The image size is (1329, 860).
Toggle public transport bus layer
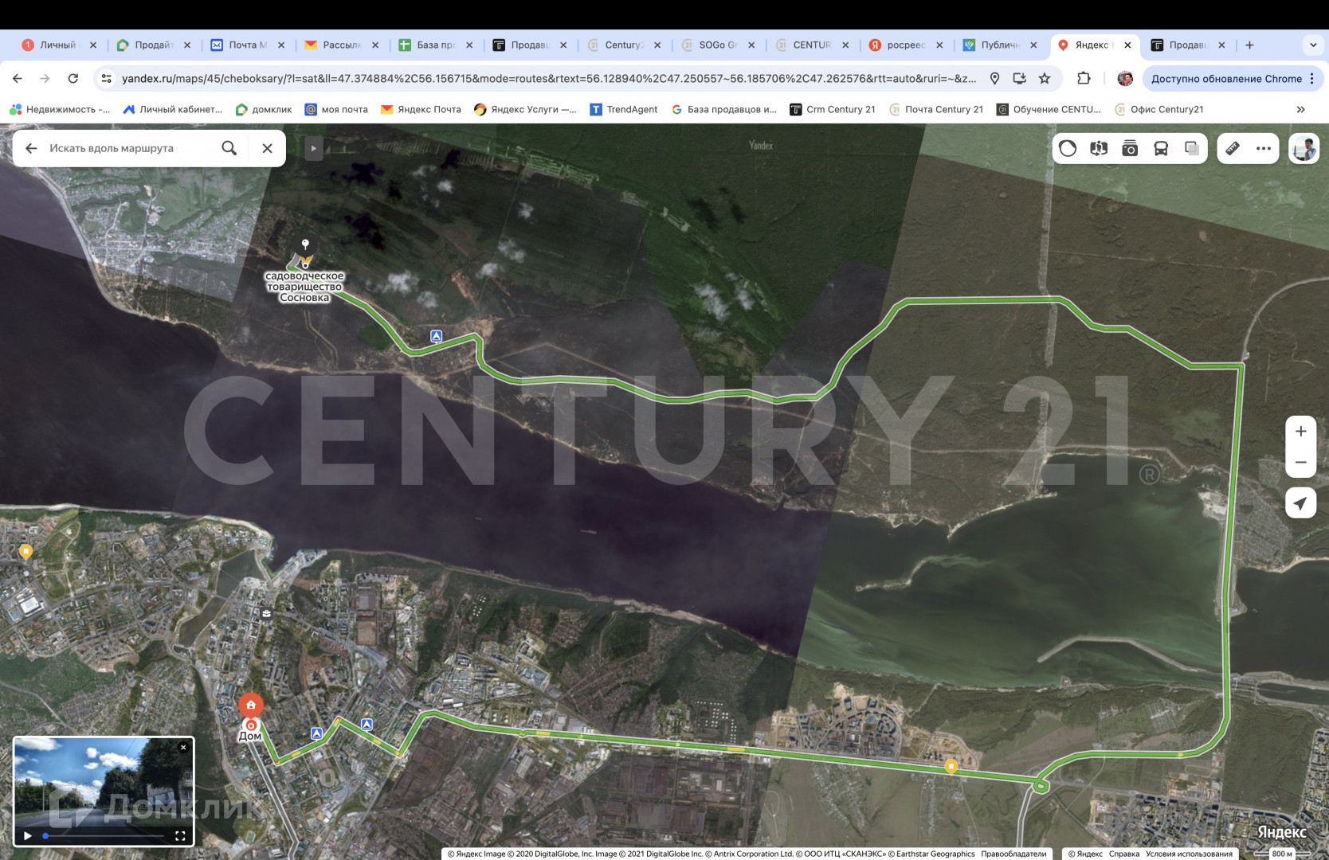[x=1161, y=148]
